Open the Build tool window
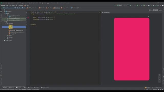Image resolution: width=164 pixels, height=92 pixels. [25, 88]
